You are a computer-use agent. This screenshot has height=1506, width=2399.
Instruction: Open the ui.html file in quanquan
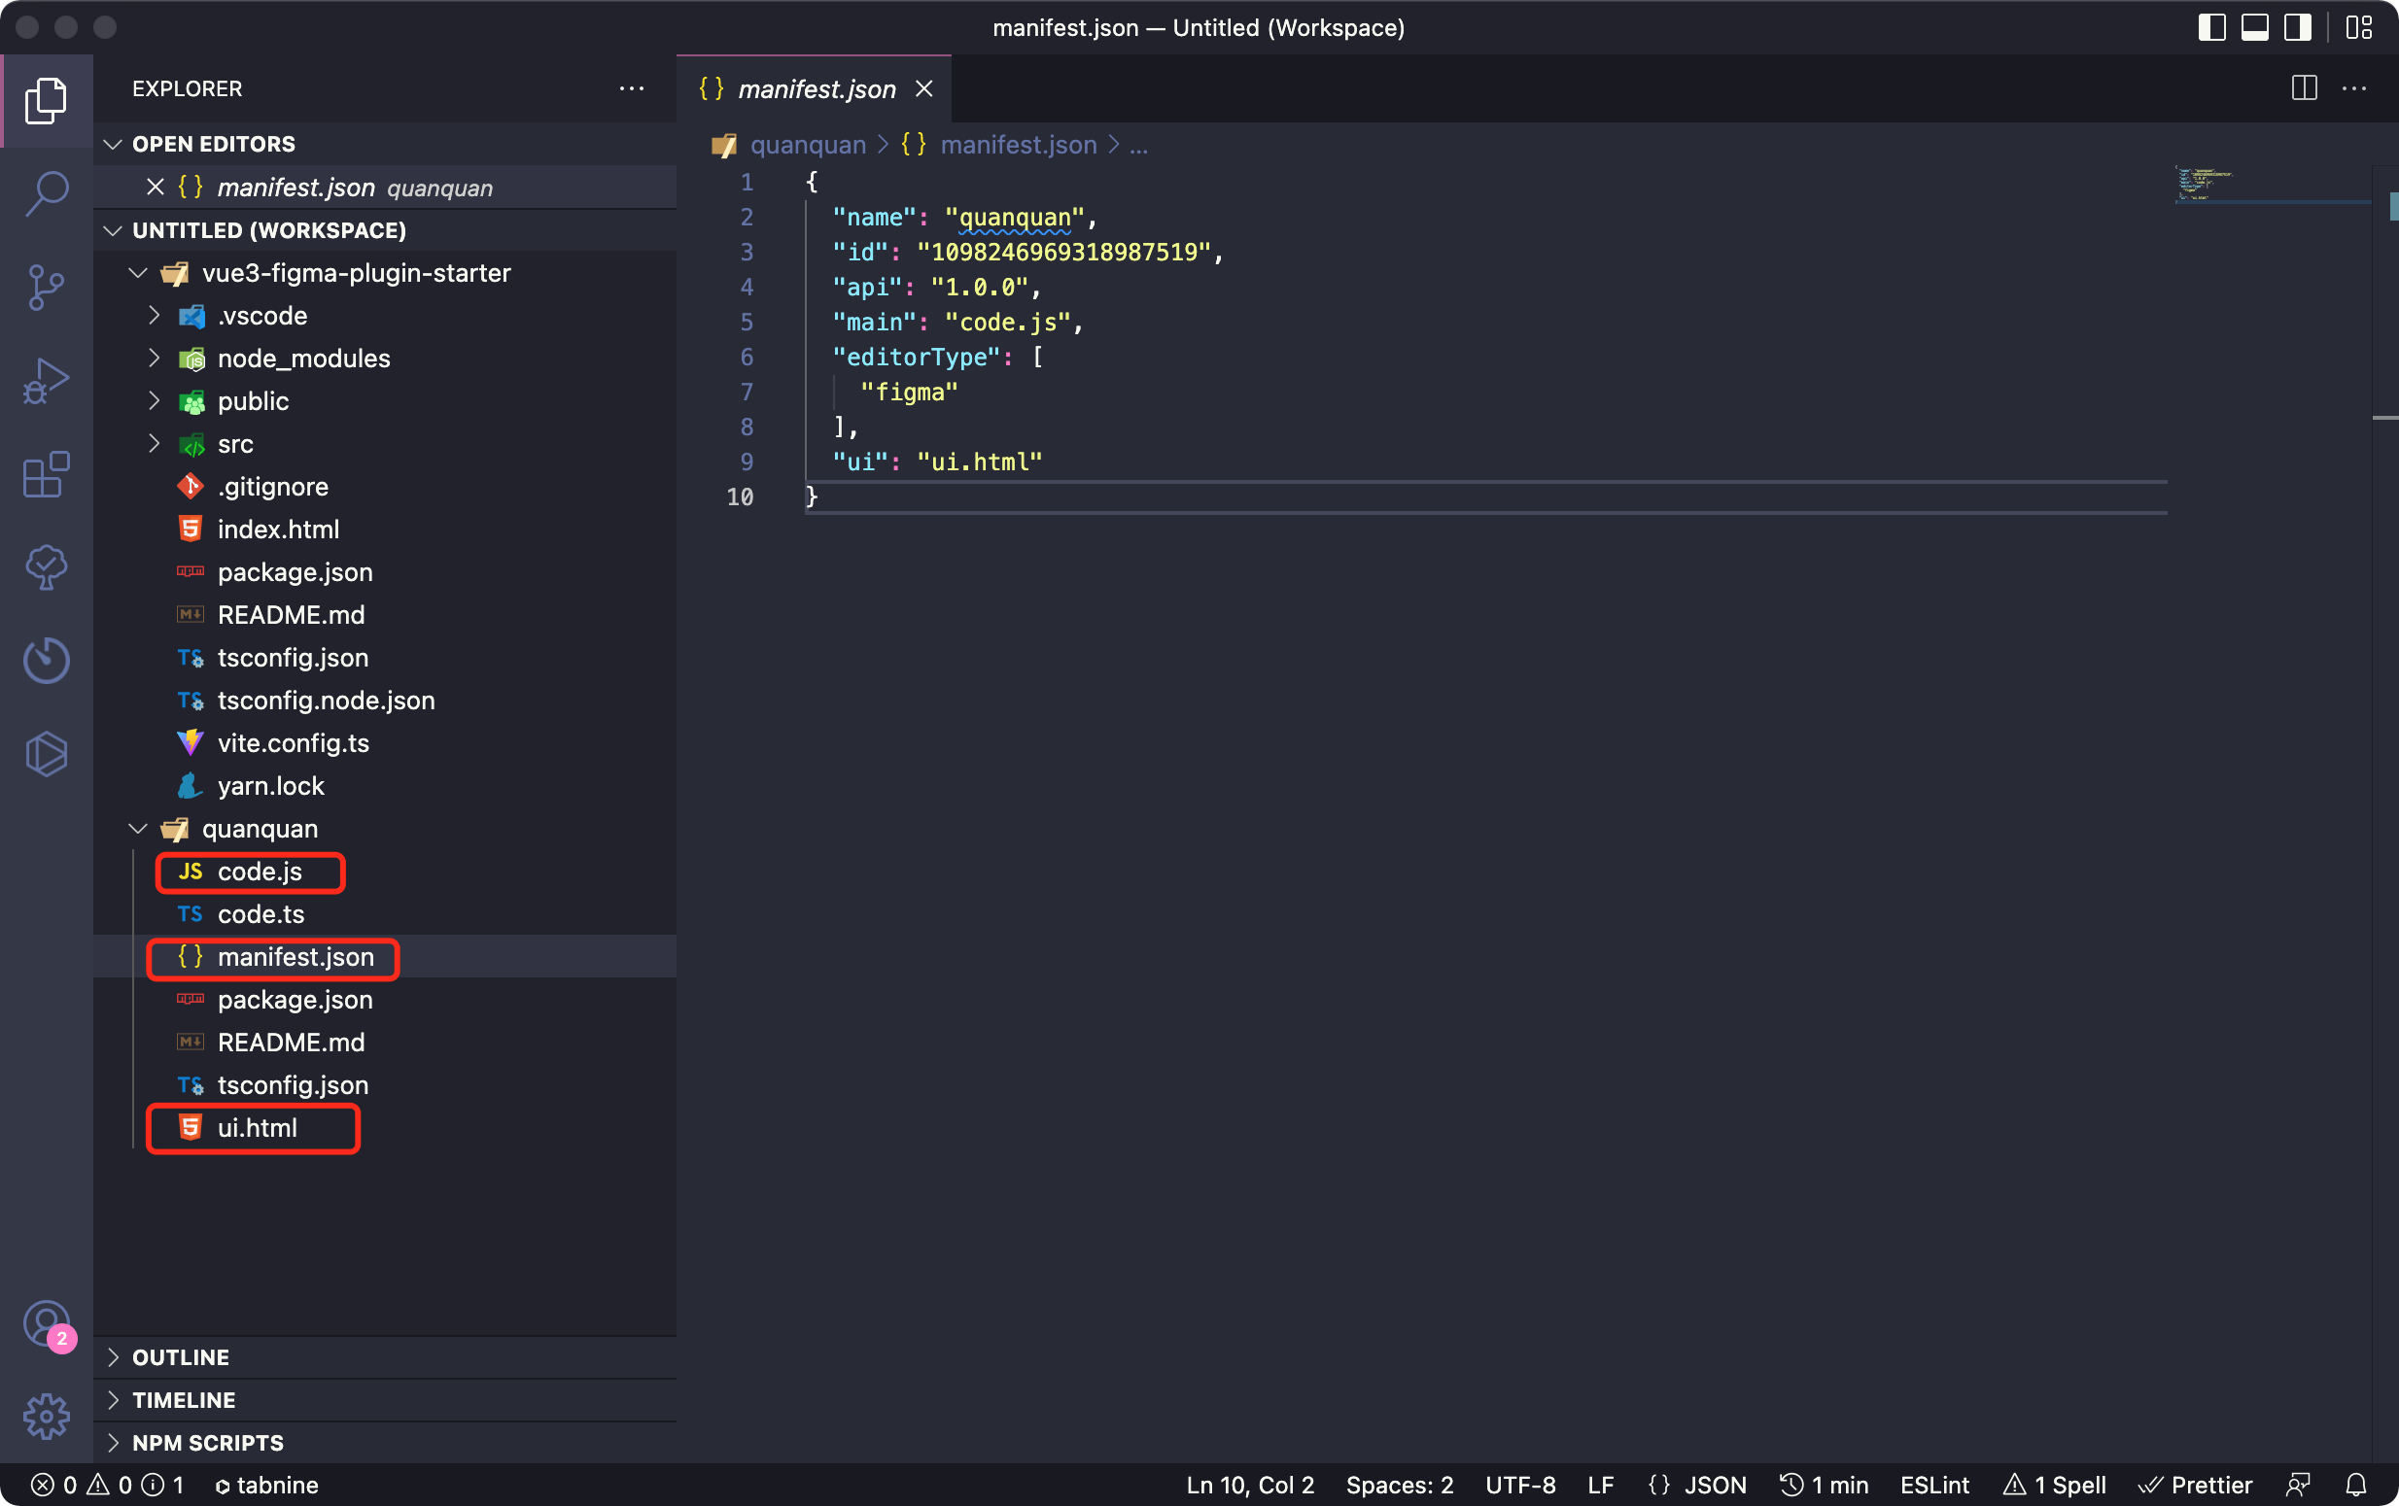pyautogui.click(x=257, y=1127)
